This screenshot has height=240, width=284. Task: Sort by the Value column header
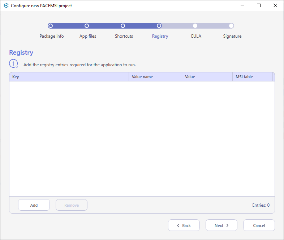(x=207, y=77)
